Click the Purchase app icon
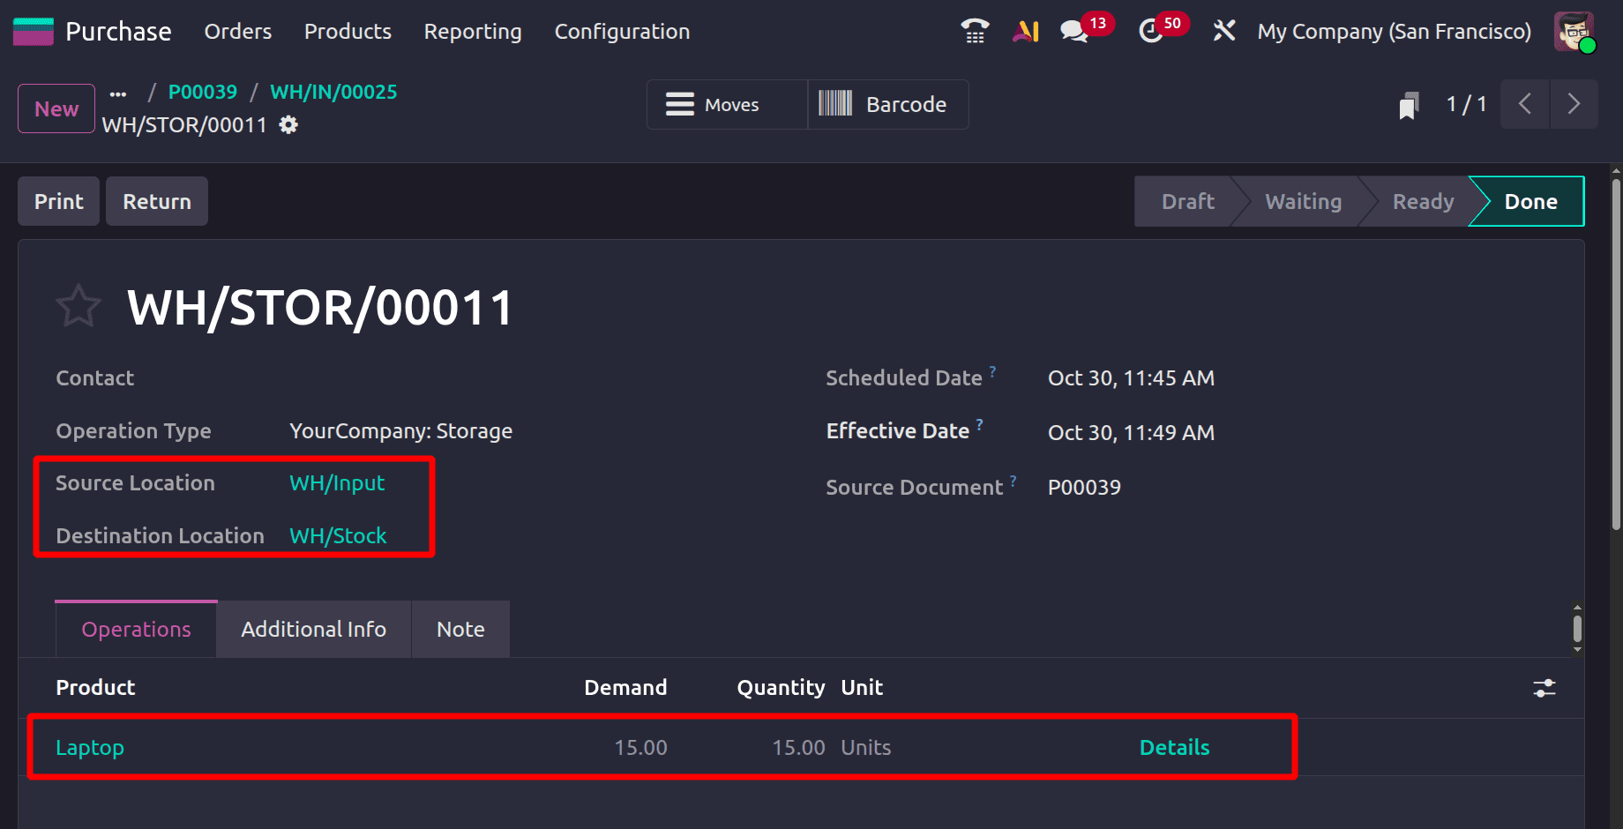This screenshot has height=829, width=1623. [x=32, y=31]
